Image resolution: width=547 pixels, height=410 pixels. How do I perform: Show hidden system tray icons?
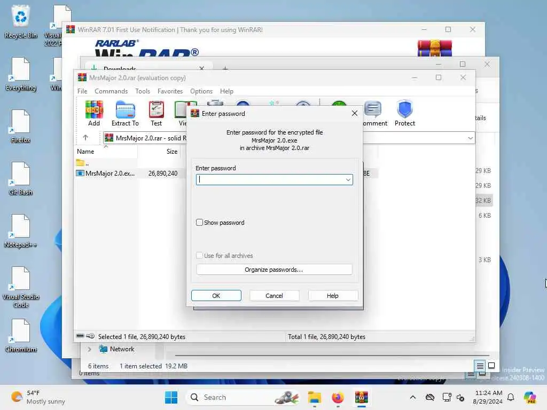pos(413,397)
